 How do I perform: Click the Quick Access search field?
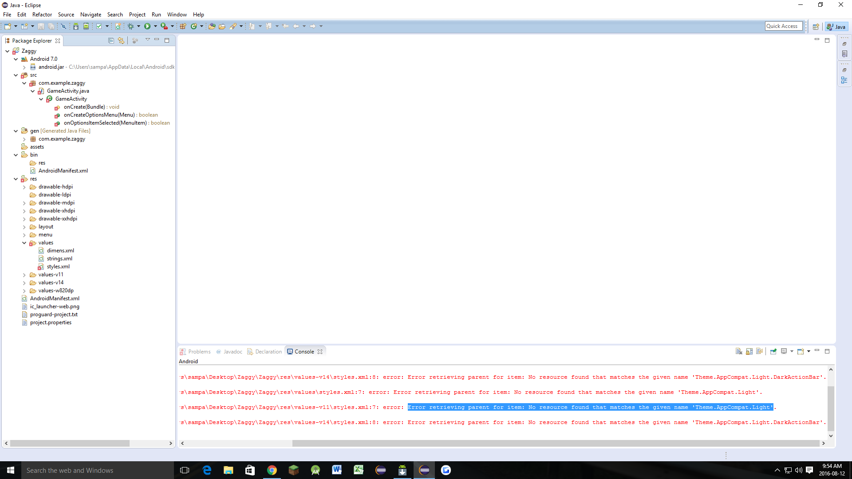(783, 26)
